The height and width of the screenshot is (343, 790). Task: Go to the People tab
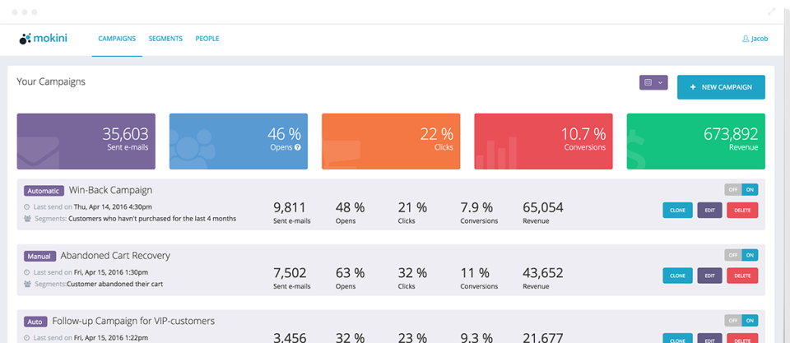coord(207,39)
